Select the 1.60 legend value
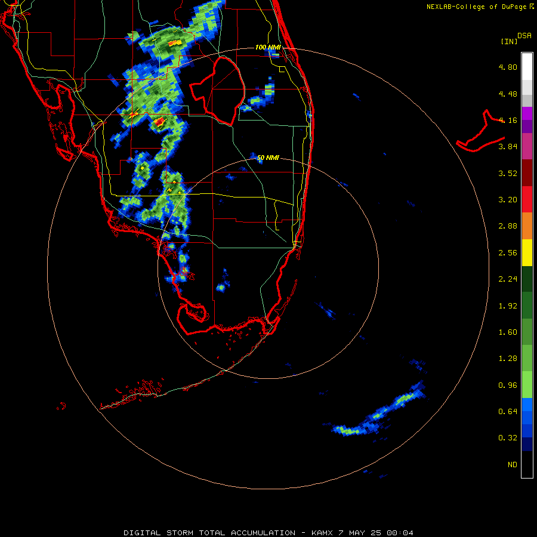This screenshot has height=537, width=537. click(508, 332)
